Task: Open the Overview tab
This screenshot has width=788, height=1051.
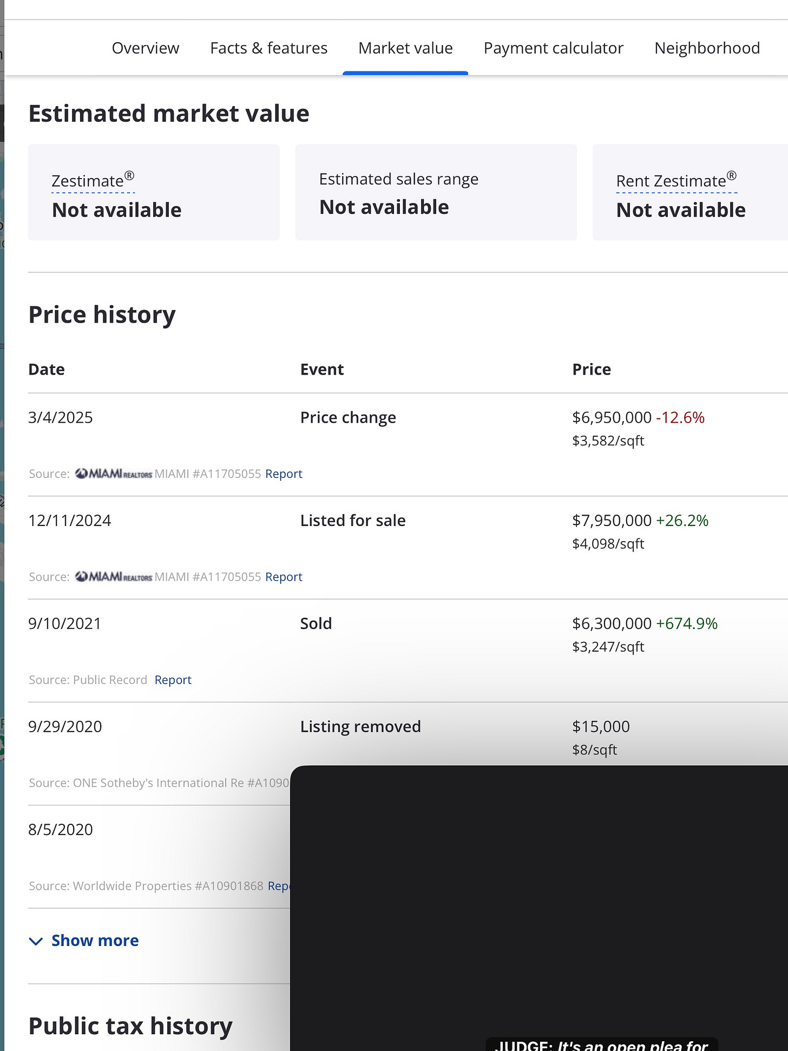Action: [x=145, y=48]
